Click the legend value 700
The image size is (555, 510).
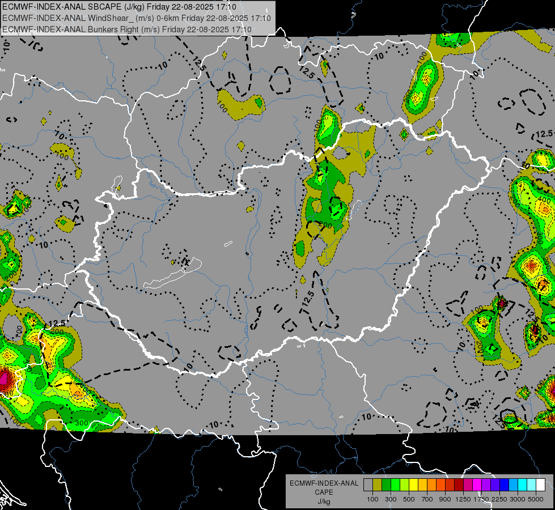pyautogui.click(x=427, y=499)
